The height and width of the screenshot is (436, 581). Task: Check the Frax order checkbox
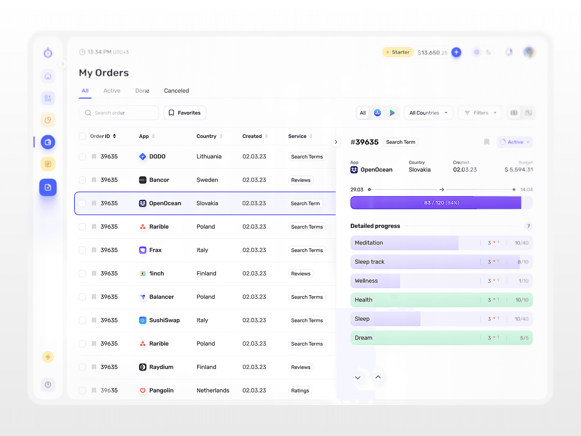(x=82, y=250)
